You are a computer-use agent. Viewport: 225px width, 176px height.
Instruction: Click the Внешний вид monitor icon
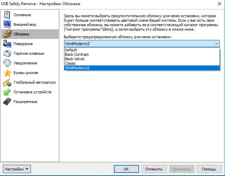7,24
